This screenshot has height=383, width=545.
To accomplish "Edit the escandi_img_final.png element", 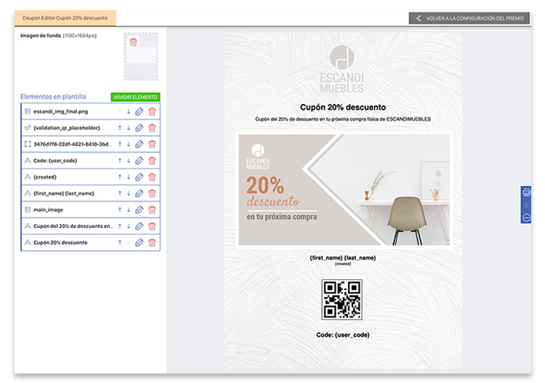I will [139, 112].
